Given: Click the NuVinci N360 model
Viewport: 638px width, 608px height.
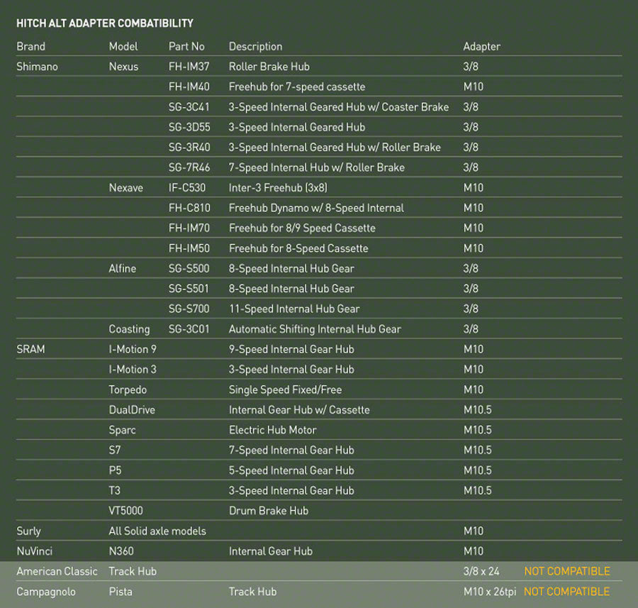Looking at the screenshot, I should point(121,551).
